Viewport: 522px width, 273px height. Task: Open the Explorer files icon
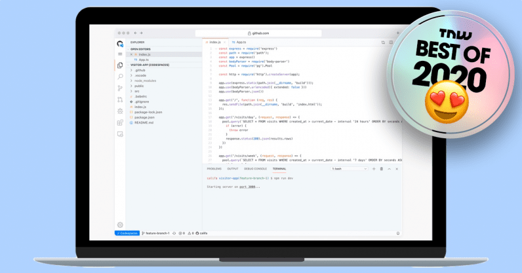(120, 65)
